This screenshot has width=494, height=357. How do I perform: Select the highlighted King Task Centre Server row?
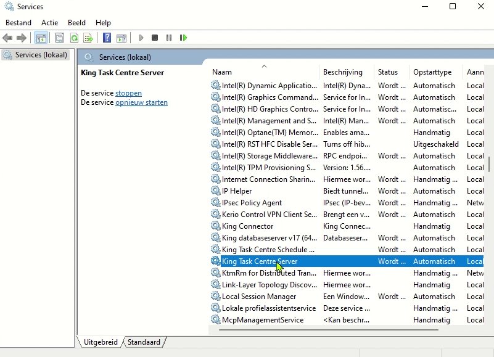347,261
